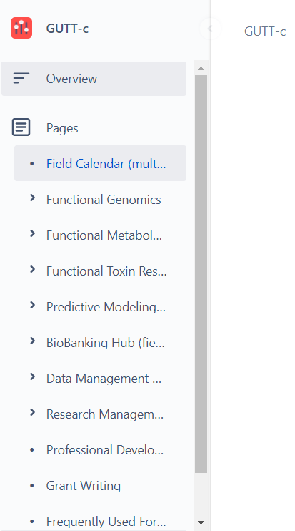295x531 pixels.
Task: Click the GUTT-c breadcrumb link
Action: click(265, 31)
